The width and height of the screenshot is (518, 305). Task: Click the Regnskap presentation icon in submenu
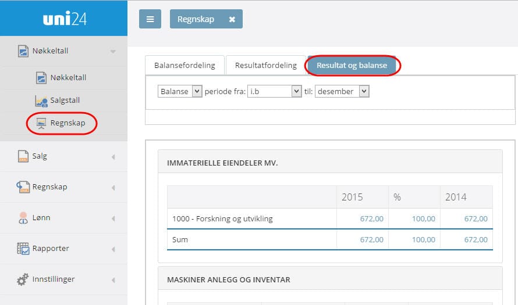41,123
